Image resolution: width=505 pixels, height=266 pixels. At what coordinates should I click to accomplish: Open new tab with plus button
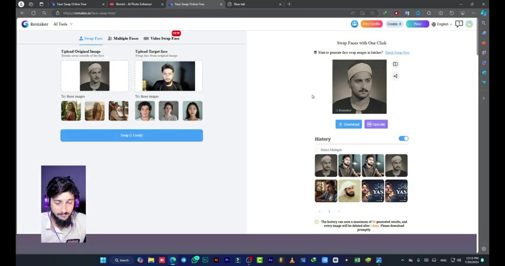[x=289, y=4]
